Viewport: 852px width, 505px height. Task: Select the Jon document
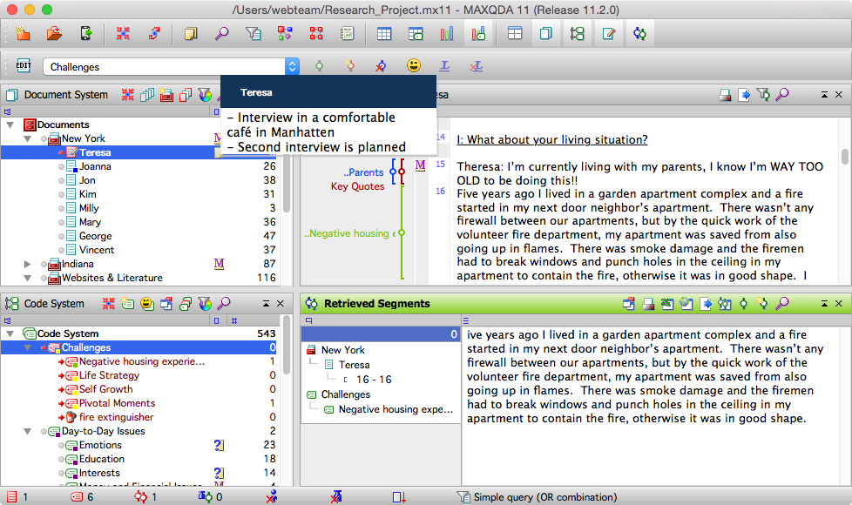click(x=87, y=180)
